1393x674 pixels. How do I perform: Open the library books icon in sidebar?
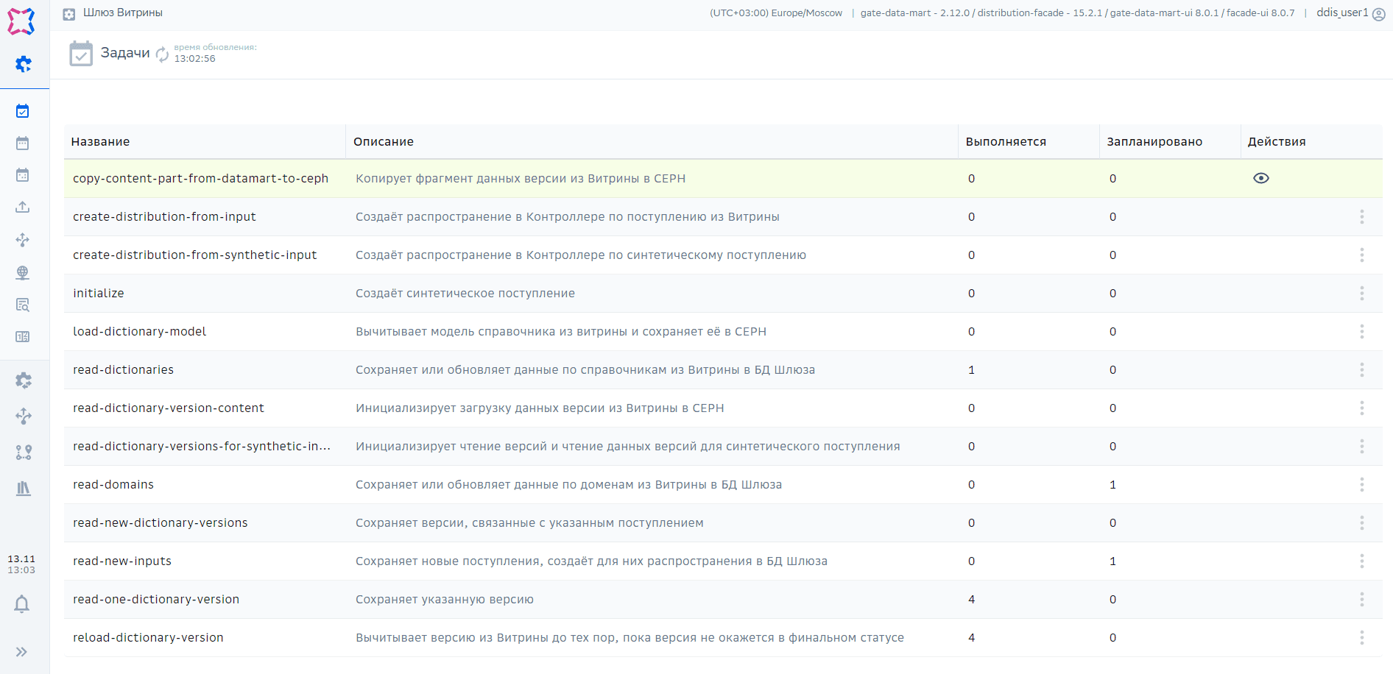[x=24, y=489]
